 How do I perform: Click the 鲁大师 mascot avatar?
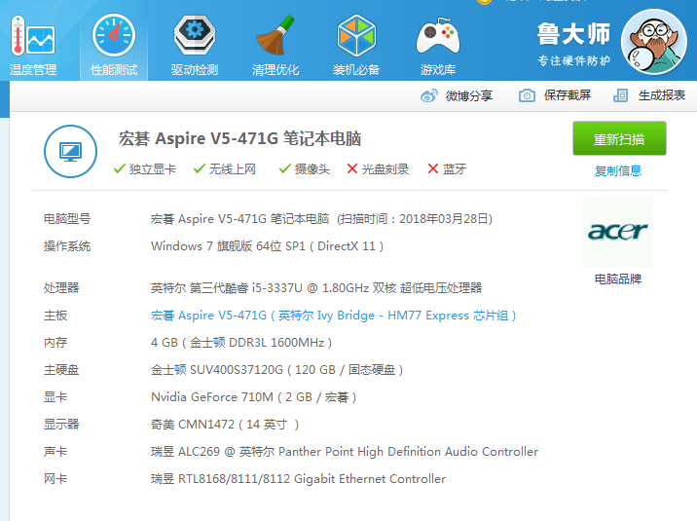click(654, 41)
